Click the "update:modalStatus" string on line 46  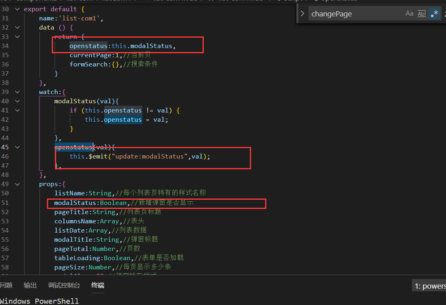click(x=149, y=156)
